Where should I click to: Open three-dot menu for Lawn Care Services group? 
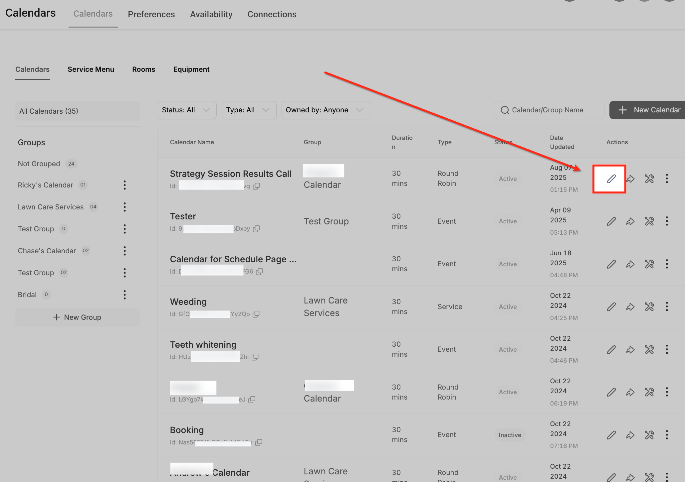[x=124, y=207]
